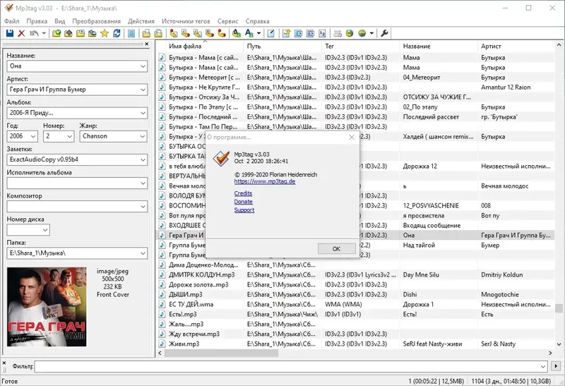Click the arrow button right of filter field
Screen dimensions: 565x386
point(556,366)
